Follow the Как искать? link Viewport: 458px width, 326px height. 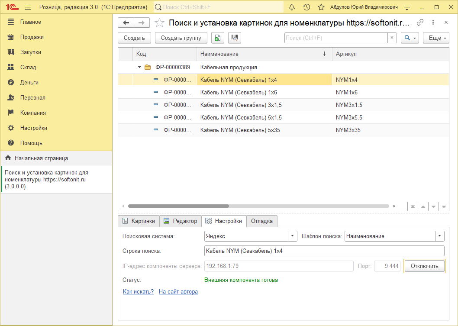(x=138, y=291)
